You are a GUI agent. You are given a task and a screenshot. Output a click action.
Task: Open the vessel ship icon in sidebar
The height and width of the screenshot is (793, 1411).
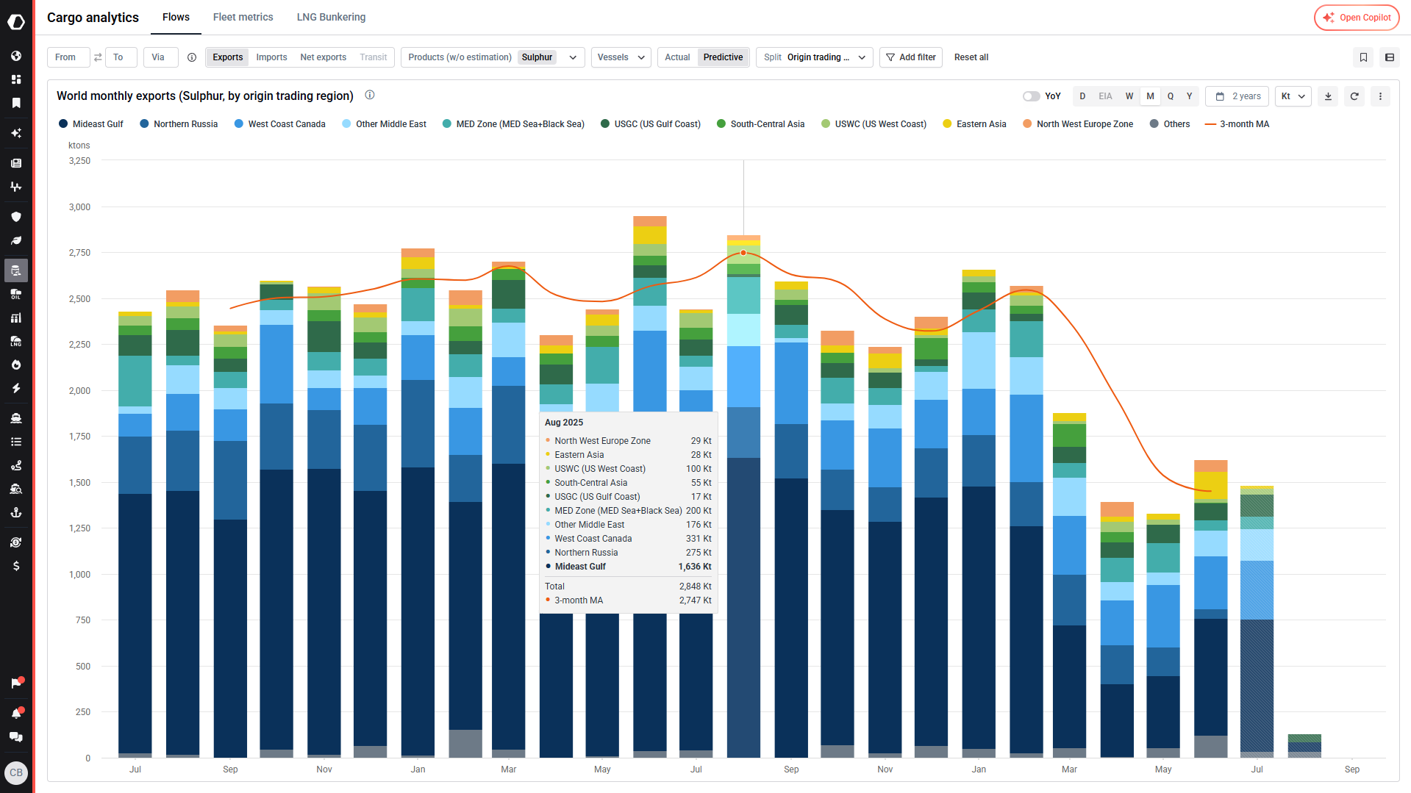(x=16, y=418)
